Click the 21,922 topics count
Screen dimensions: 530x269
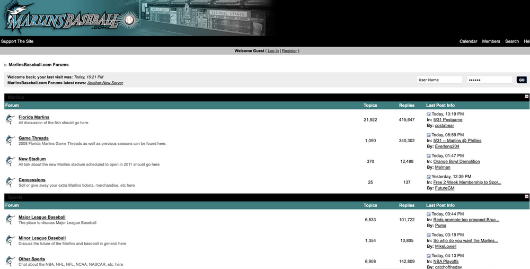point(370,120)
